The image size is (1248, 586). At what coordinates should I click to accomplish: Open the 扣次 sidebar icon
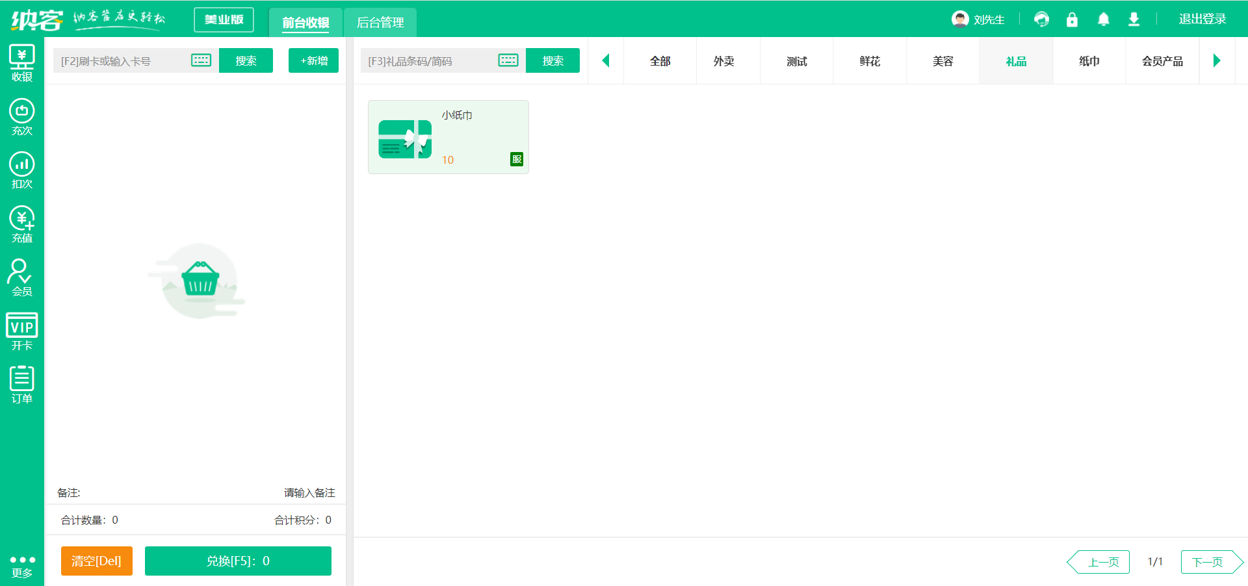pyautogui.click(x=22, y=170)
